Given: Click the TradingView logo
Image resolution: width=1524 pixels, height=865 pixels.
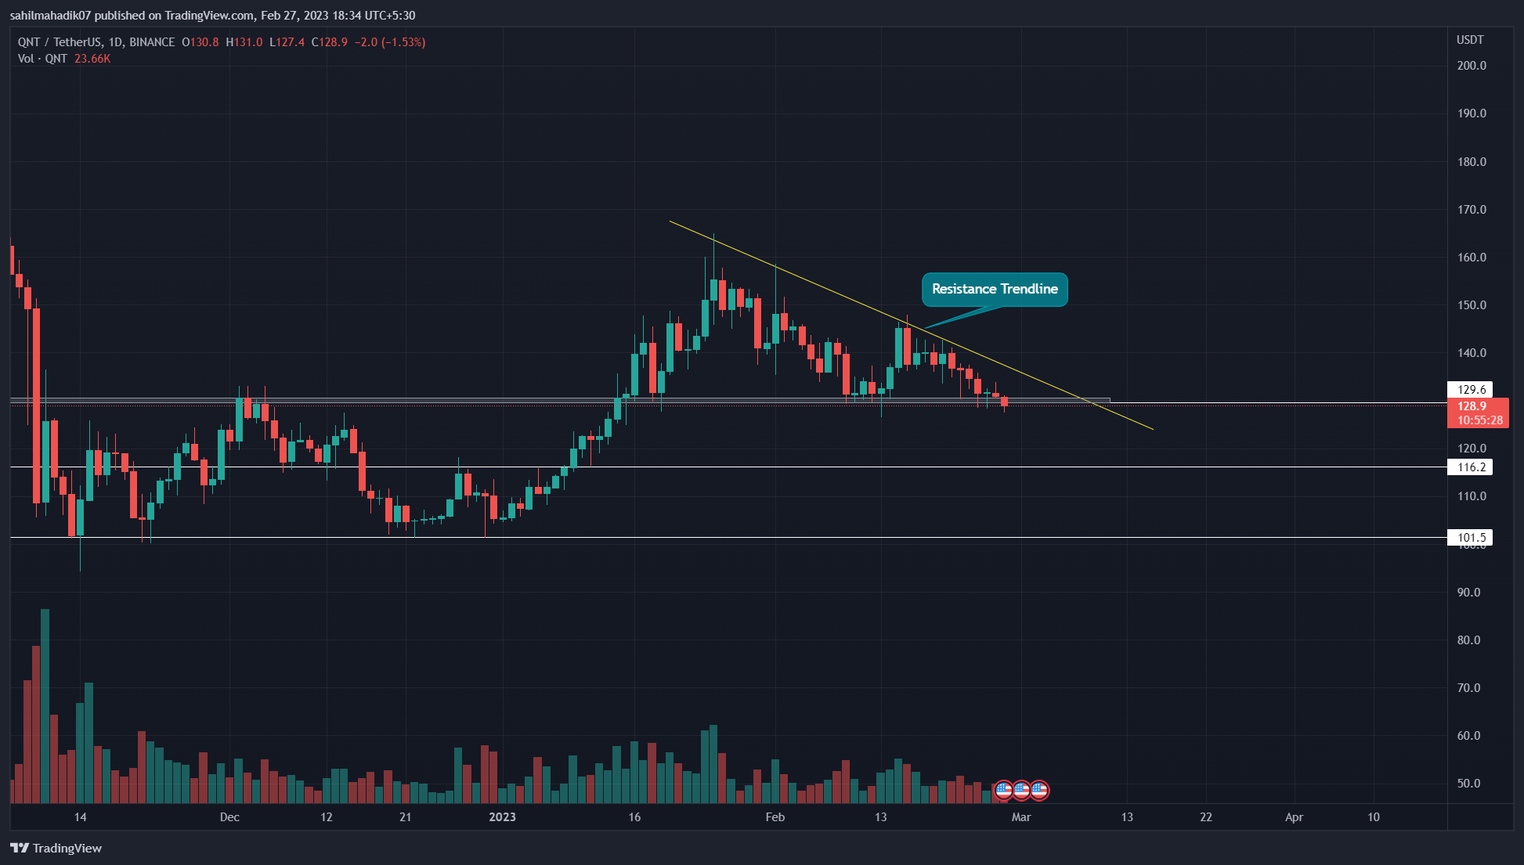Looking at the screenshot, I should click(56, 848).
